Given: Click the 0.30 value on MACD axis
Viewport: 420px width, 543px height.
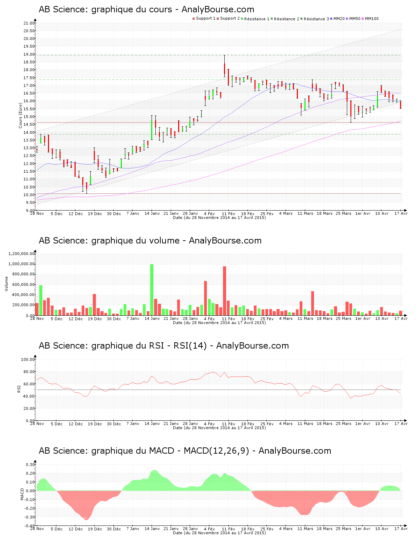Looking at the screenshot, I should pyautogui.click(x=30, y=465).
